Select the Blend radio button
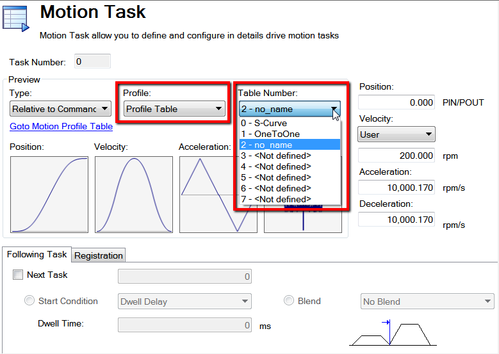The image size is (499, 354). 289,301
